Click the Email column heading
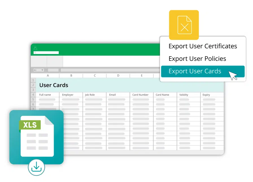Screen dimensions: 253x182 coord(112,95)
